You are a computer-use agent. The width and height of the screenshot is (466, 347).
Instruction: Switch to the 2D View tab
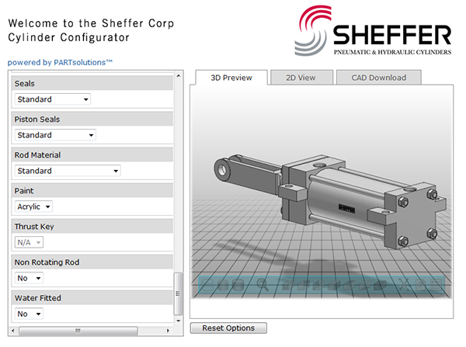[301, 78]
